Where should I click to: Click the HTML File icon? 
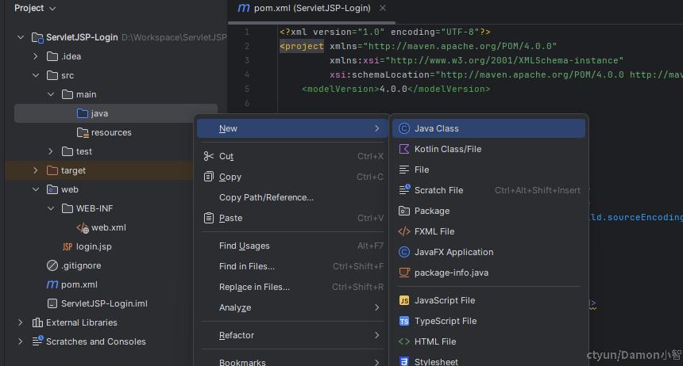[x=403, y=341]
